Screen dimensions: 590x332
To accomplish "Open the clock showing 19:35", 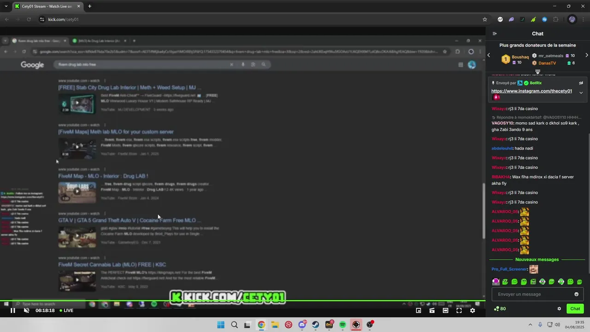I will pyautogui.click(x=574, y=325).
